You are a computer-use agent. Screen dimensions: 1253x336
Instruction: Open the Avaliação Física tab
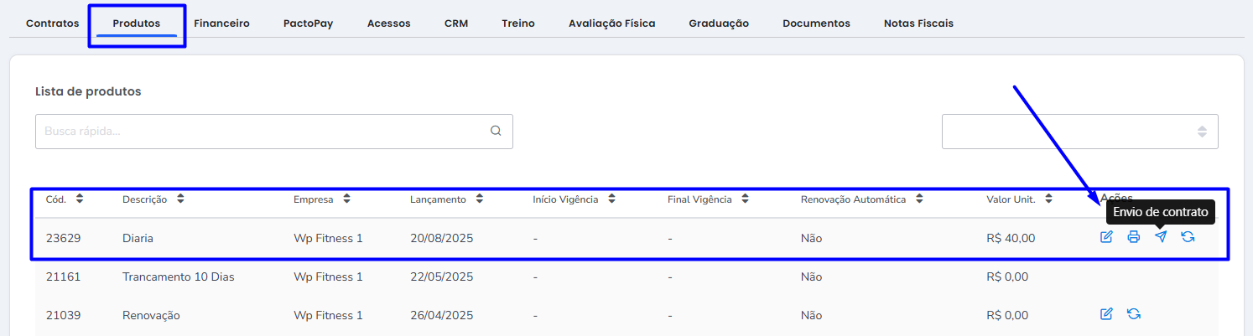pyautogui.click(x=612, y=23)
